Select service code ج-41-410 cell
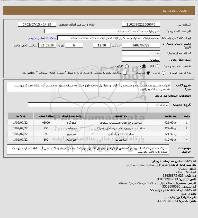 (170, 140)
